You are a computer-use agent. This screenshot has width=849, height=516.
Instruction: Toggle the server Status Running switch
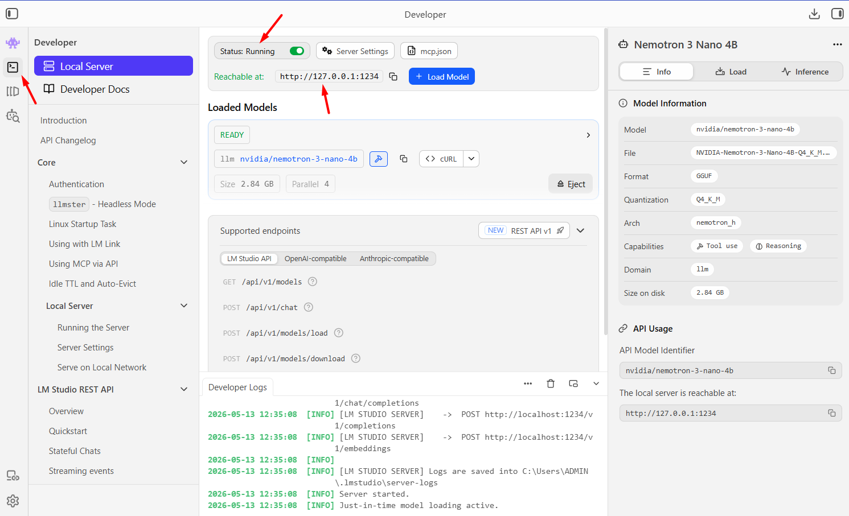tap(297, 51)
